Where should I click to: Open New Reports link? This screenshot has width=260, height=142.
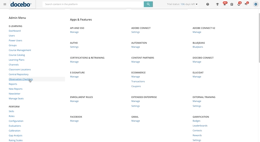click(x=15, y=89)
